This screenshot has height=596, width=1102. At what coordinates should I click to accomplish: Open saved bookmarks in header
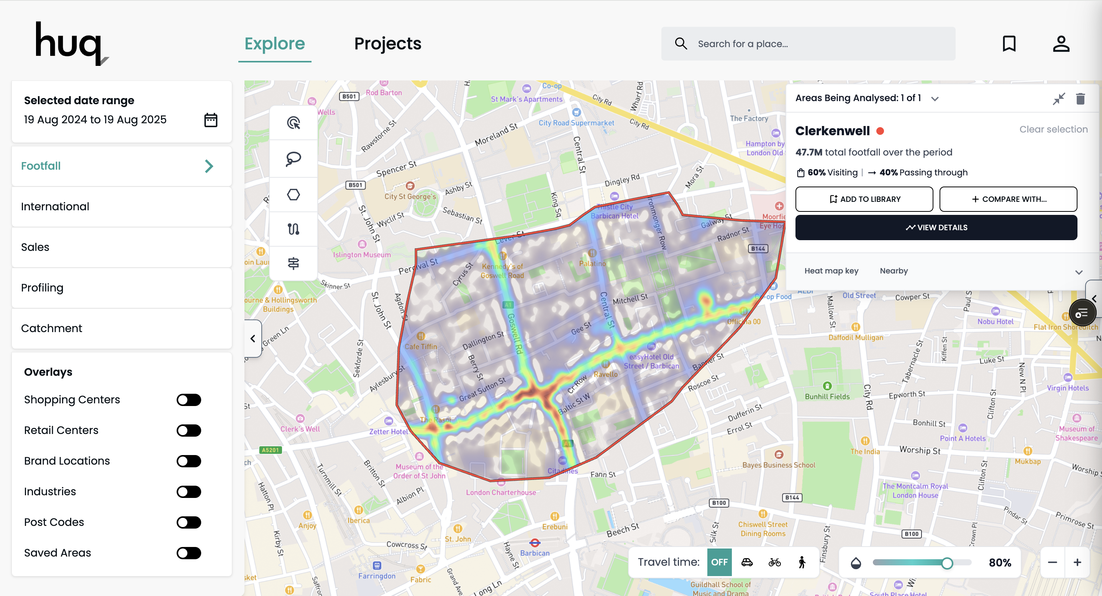(x=1009, y=44)
